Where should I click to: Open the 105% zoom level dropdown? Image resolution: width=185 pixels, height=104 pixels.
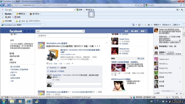(182, 97)
